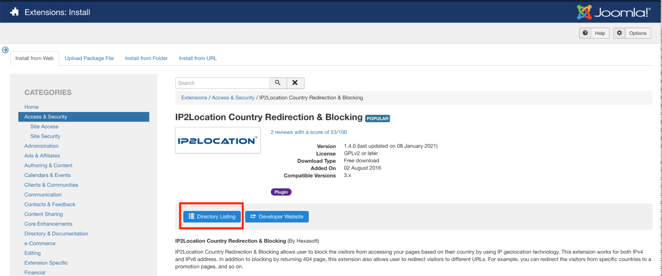This screenshot has height=276, width=662.
Task: Select Home category
Action: point(31,107)
